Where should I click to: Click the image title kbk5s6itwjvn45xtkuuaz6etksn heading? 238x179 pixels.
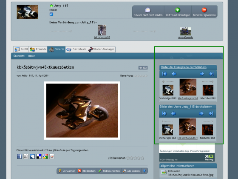click(45, 67)
